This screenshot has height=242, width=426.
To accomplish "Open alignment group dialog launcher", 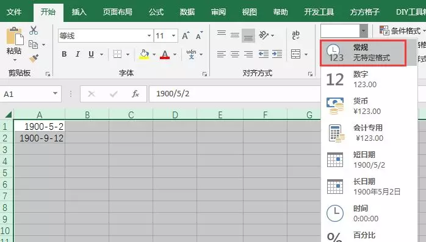I will [x=310, y=74].
